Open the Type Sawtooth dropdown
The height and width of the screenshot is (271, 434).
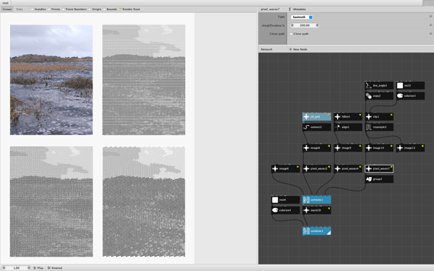[x=302, y=17]
